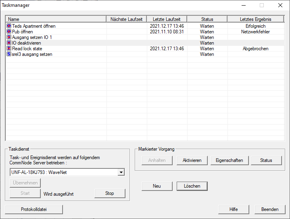Image resolution: width=290 pixels, height=219 pixels.
Task: Click the icon beside Read lock state
Action: (x=9, y=49)
